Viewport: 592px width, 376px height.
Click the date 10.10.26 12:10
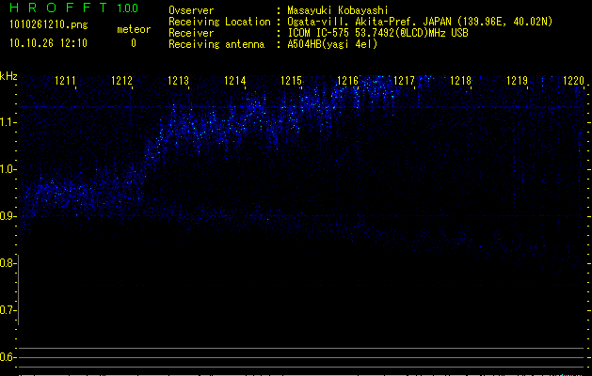coord(48,43)
